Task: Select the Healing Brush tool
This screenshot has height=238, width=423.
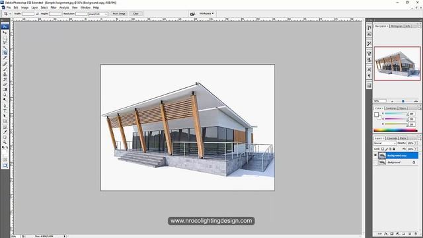Action: [5, 64]
